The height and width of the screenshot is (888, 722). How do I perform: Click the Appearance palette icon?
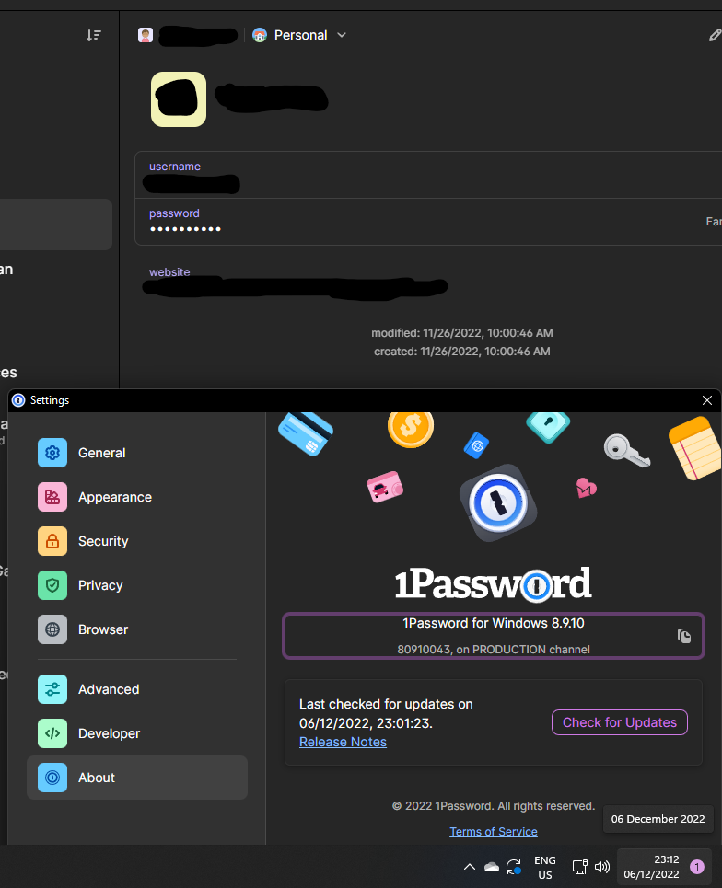[52, 497]
